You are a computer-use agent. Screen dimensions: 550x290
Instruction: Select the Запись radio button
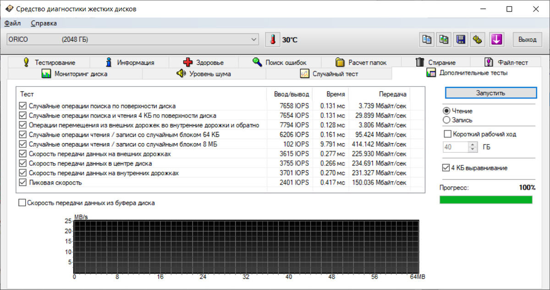pyautogui.click(x=446, y=120)
